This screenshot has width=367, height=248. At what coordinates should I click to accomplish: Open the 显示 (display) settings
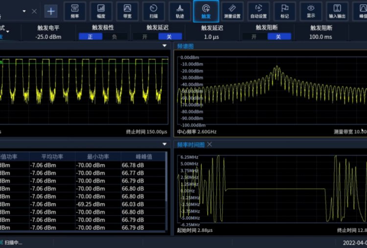pos(311,11)
